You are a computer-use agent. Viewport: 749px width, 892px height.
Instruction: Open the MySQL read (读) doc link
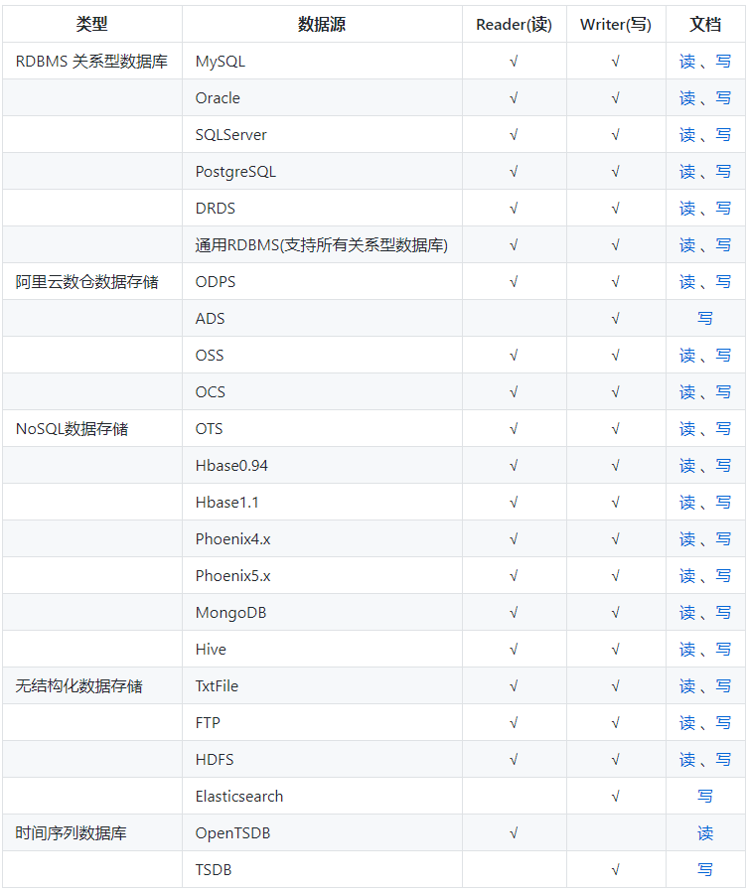pyautogui.click(x=687, y=61)
